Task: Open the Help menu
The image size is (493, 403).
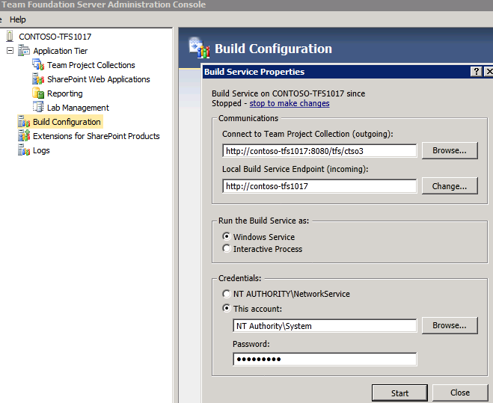Action: point(18,19)
